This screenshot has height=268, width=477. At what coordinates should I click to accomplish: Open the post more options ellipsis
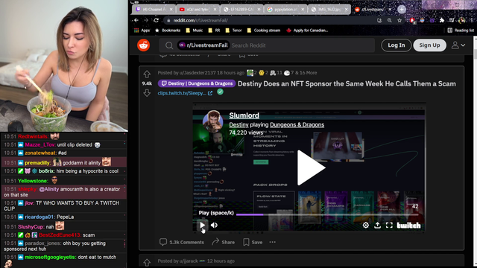click(x=272, y=242)
